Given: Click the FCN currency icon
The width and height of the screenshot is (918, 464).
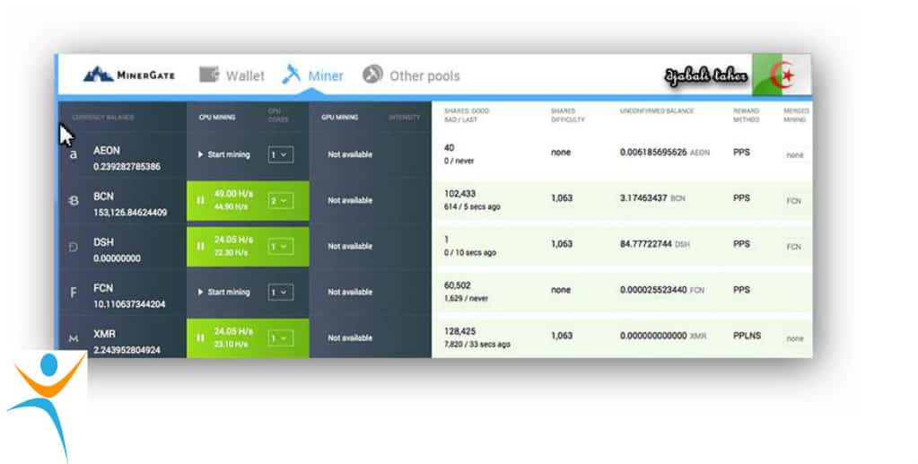Looking at the screenshot, I should (74, 293).
